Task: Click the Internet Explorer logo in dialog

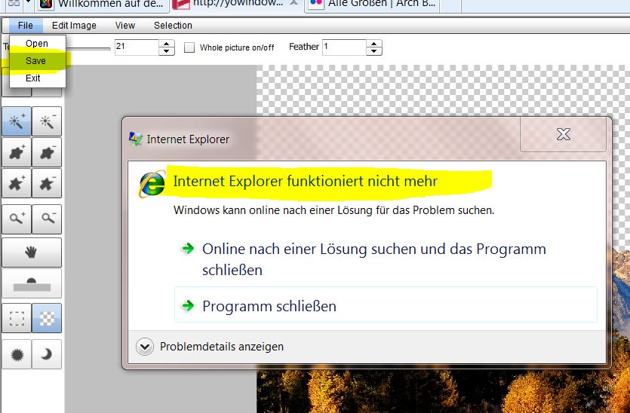Action: (x=152, y=184)
